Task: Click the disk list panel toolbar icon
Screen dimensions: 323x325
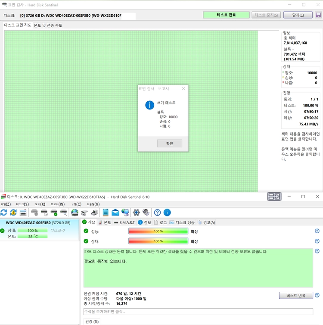Action: 23,212
